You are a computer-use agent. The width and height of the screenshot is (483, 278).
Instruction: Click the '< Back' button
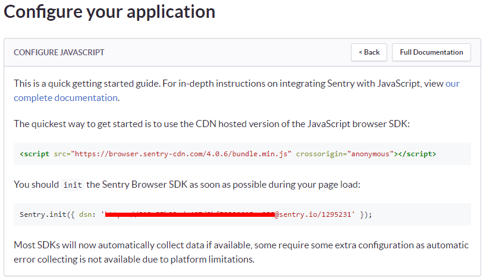tap(369, 52)
